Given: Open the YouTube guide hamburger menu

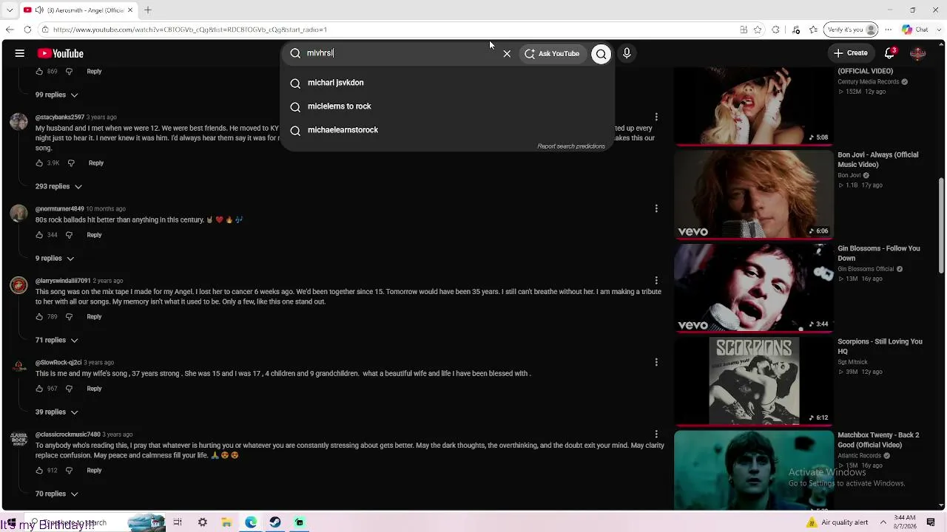Looking at the screenshot, I should 20,53.
